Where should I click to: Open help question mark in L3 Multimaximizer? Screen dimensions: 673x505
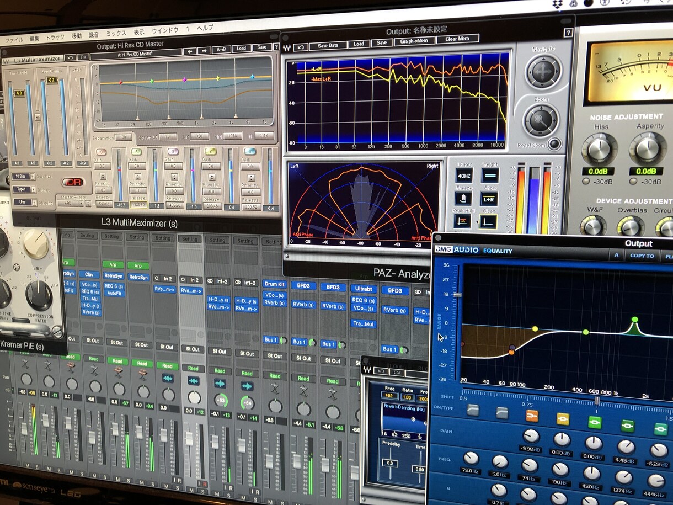click(x=275, y=46)
